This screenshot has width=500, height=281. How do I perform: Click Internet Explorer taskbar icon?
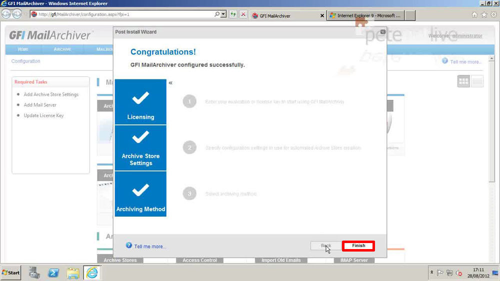click(92, 273)
